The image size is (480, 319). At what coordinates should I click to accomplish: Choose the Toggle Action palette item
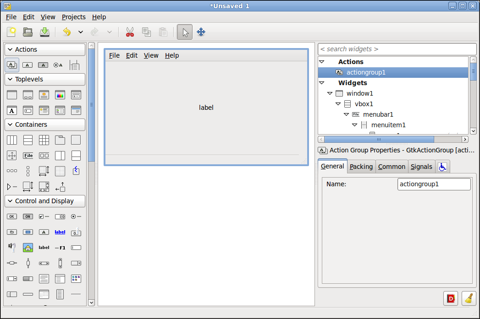(43, 65)
